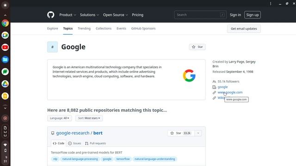The width and height of the screenshot is (296, 166).
Task: Open the google-research owner link
Action: tap(73, 133)
